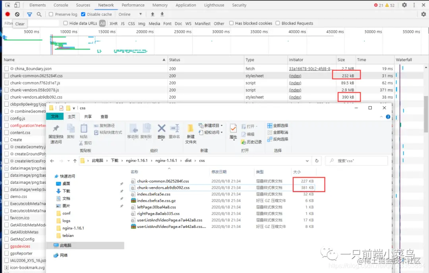Click the 15000 ms timeline overview marker
429x273 pixels.
[x=107, y=32]
